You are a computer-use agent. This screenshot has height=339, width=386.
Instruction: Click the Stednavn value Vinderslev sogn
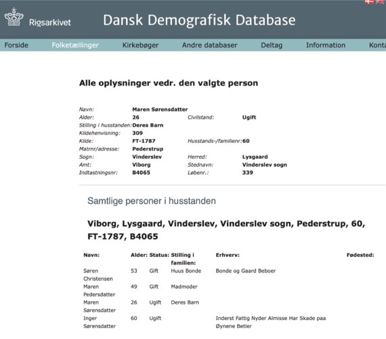[264, 165]
